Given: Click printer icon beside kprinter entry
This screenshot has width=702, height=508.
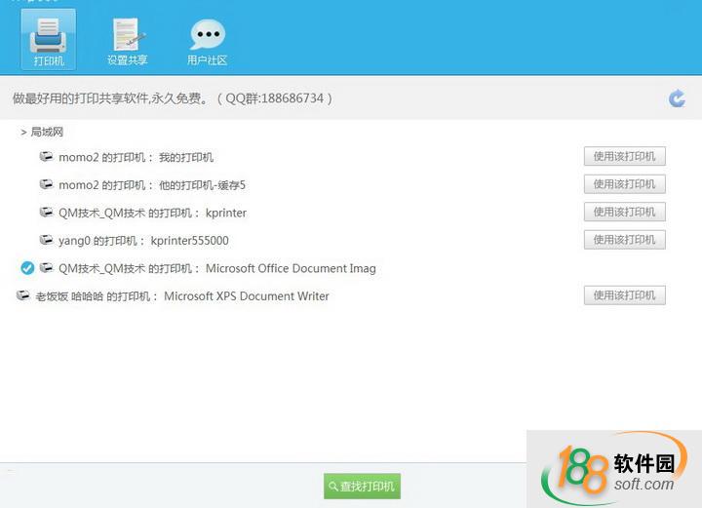Looking at the screenshot, I should (x=46, y=212).
